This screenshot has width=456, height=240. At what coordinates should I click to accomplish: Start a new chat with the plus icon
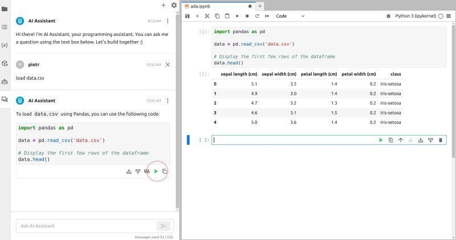pyautogui.click(x=164, y=5)
